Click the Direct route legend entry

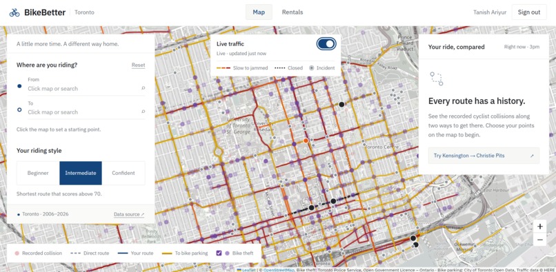90,253
